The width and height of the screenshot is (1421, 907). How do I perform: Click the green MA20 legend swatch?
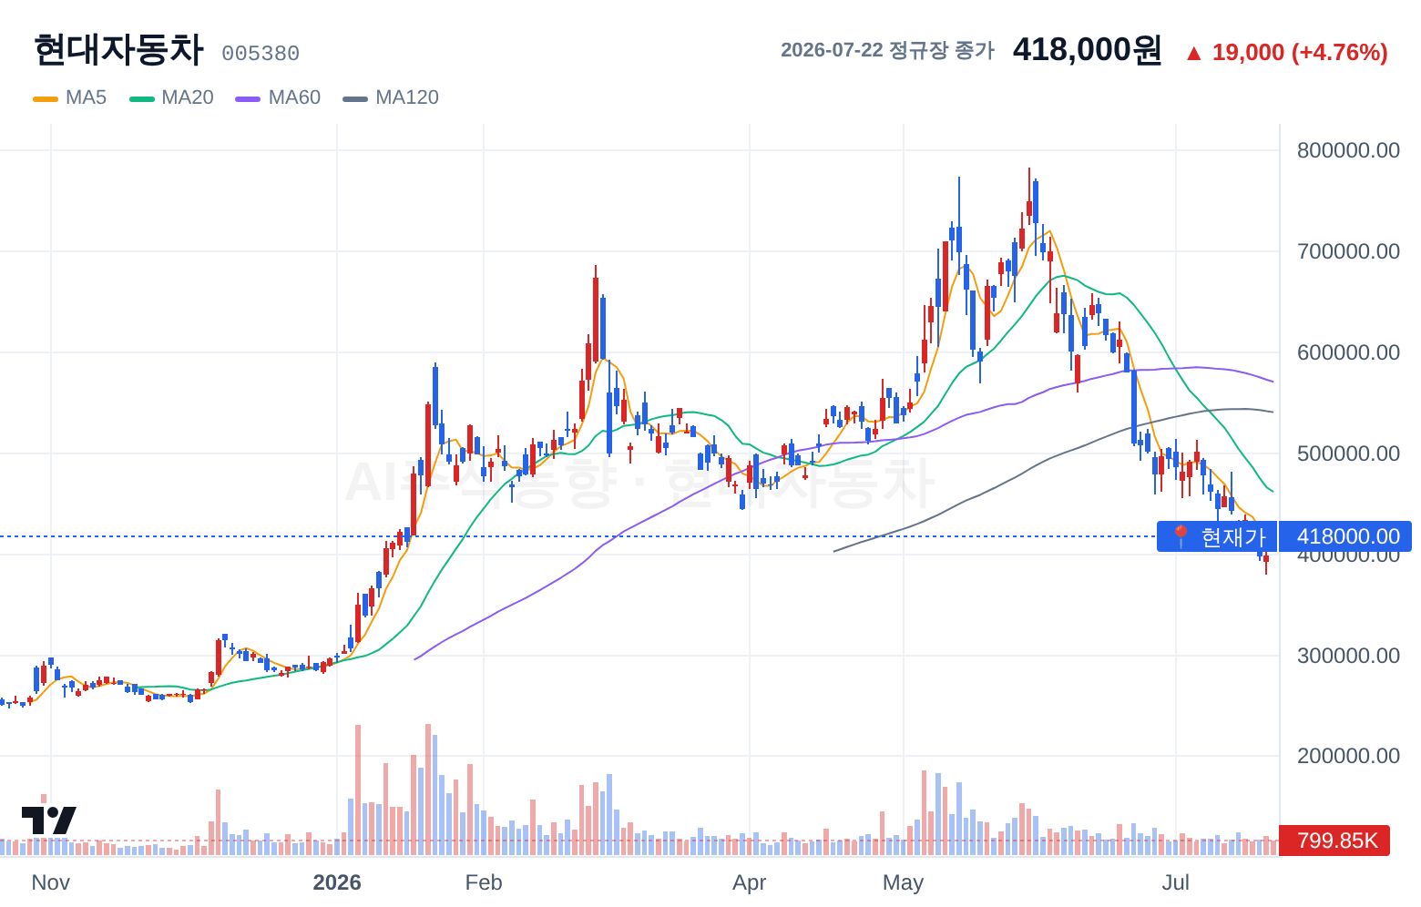(x=142, y=98)
